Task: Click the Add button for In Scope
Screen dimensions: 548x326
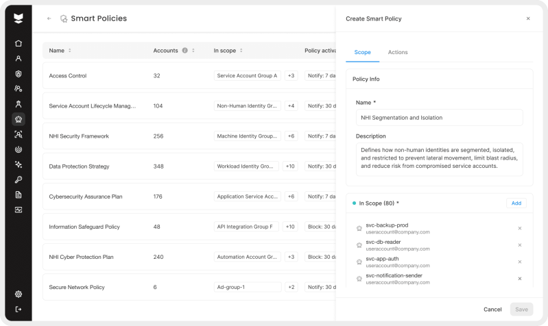Action: (x=516, y=203)
